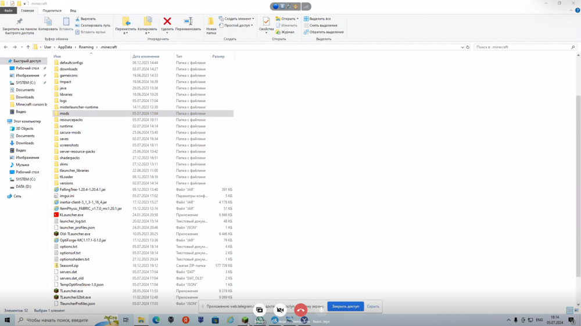
Task: Open address bar history dropdown
Action: click(x=462, y=47)
